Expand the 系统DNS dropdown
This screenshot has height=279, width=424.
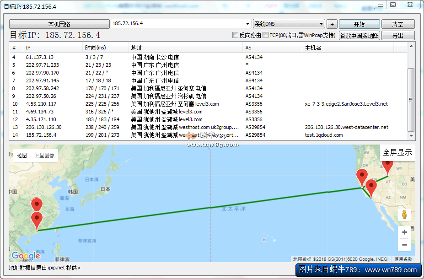click(x=321, y=24)
